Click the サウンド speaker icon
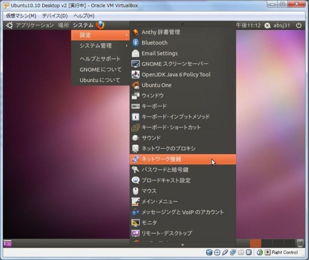Image resolution: width=309 pixels, height=260 pixels. (x=135, y=138)
